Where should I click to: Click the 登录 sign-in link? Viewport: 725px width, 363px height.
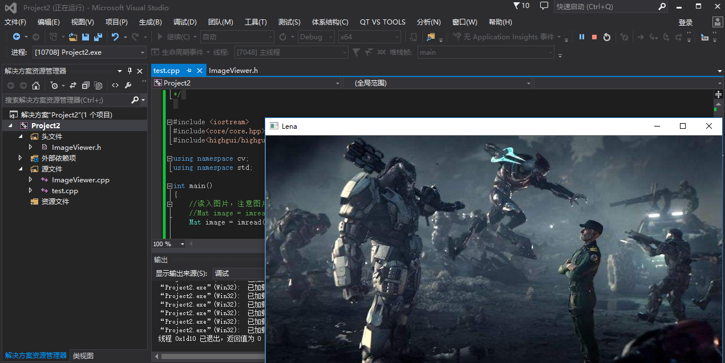click(x=686, y=23)
